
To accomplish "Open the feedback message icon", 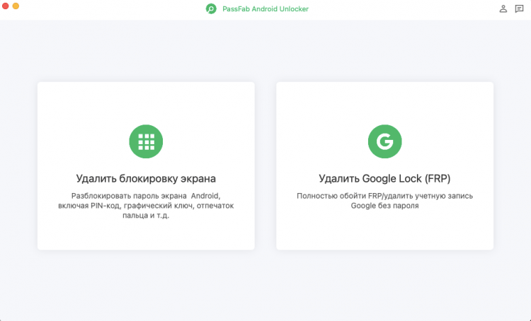I will 519,9.
